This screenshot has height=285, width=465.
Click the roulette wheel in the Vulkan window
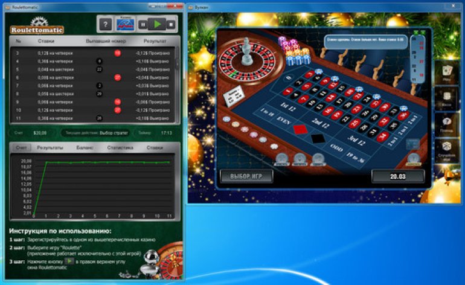tap(247, 61)
